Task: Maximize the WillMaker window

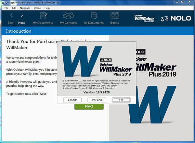Action: (x=182, y=2)
